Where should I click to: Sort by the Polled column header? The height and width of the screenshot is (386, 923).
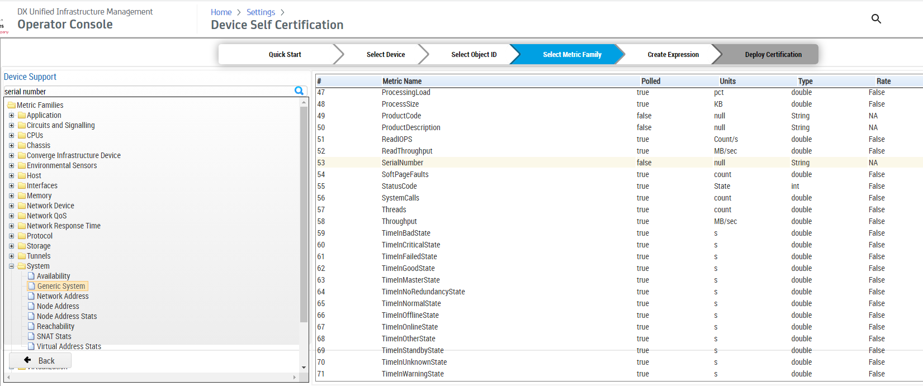click(651, 81)
